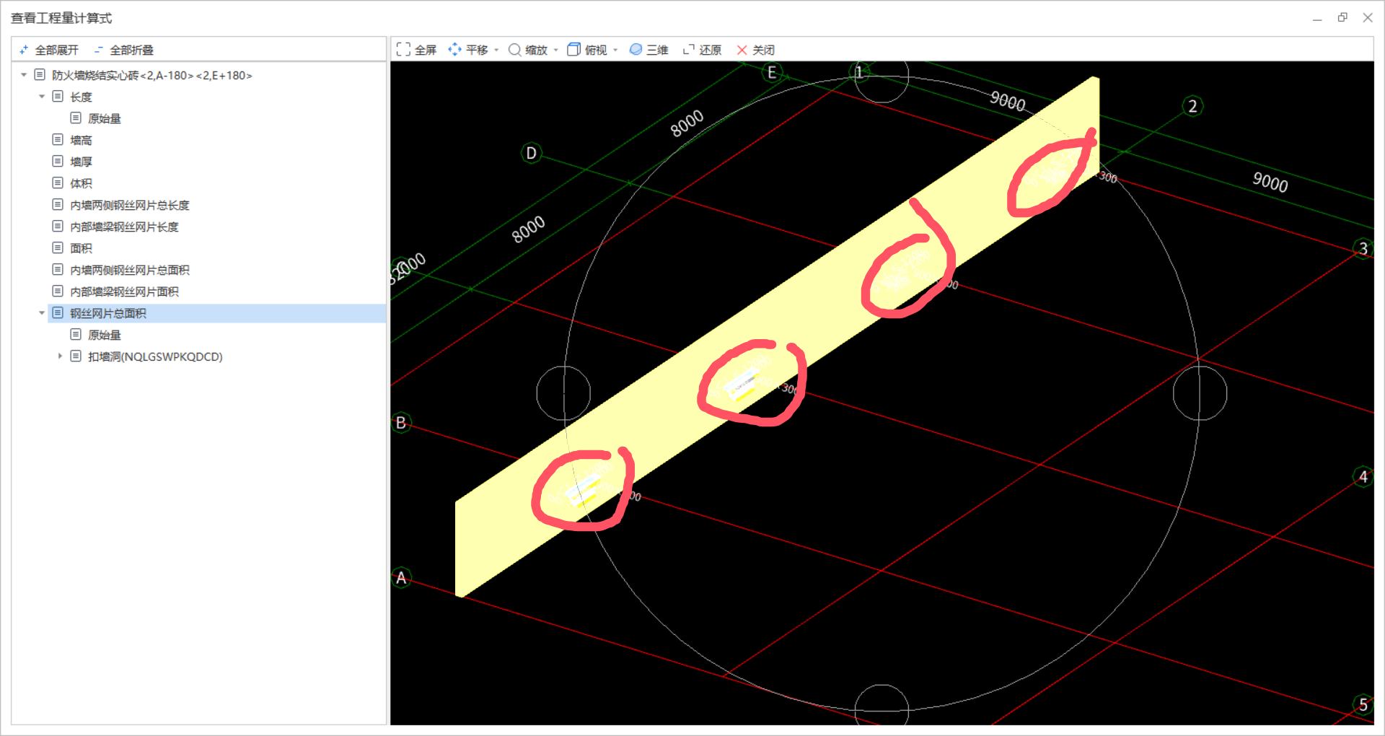The height and width of the screenshot is (736, 1385).
Task: Select the 内部墙梁钢丝网片面积 item
Action: coord(124,292)
